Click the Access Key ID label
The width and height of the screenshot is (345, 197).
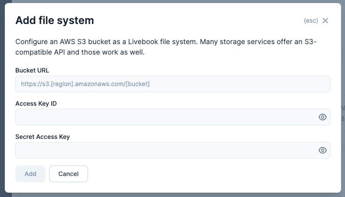(36, 104)
